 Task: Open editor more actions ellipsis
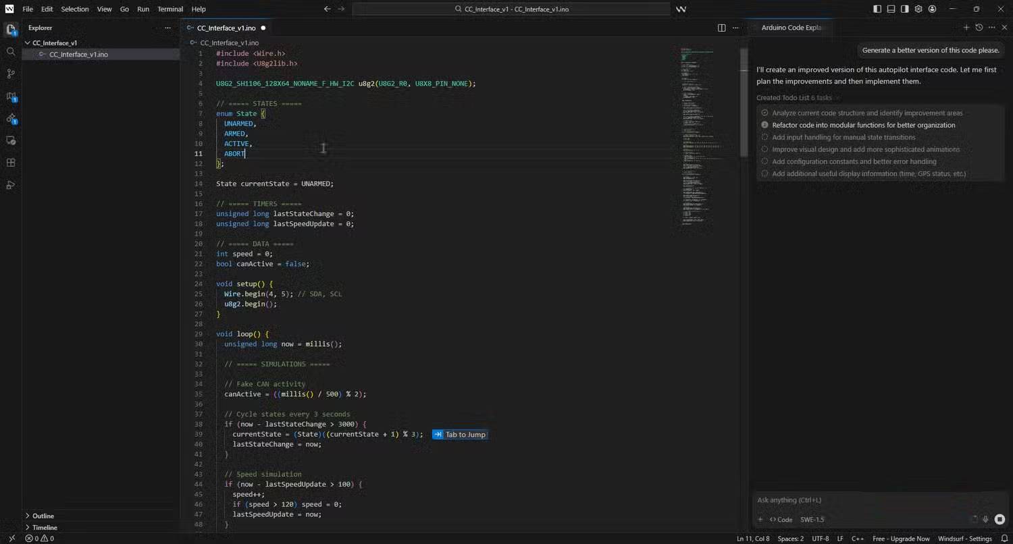[735, 28]
